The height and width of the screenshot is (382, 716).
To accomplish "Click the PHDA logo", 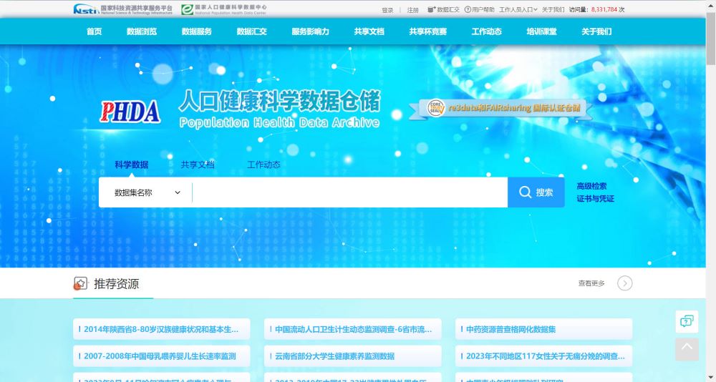I will tap(130, 112).
